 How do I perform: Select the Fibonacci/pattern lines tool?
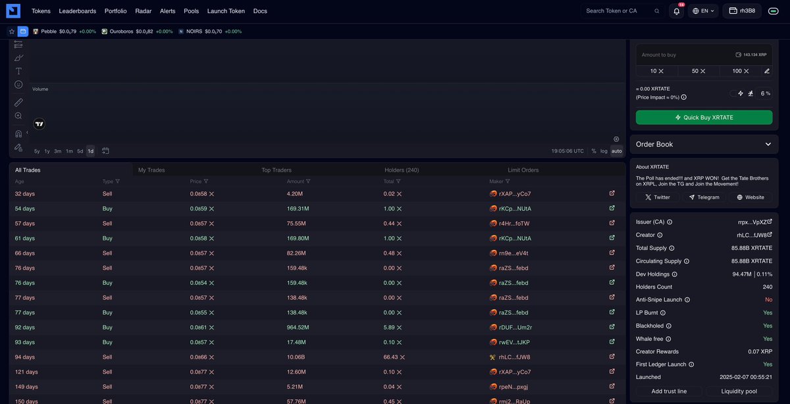click(x=18, y=44)
